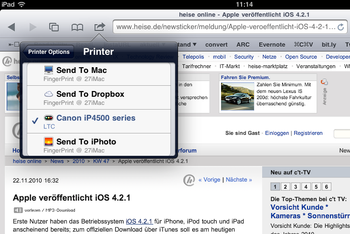350x234 pixels.
Task: Open the convert bookmarklet
Action: click(216, 45)
